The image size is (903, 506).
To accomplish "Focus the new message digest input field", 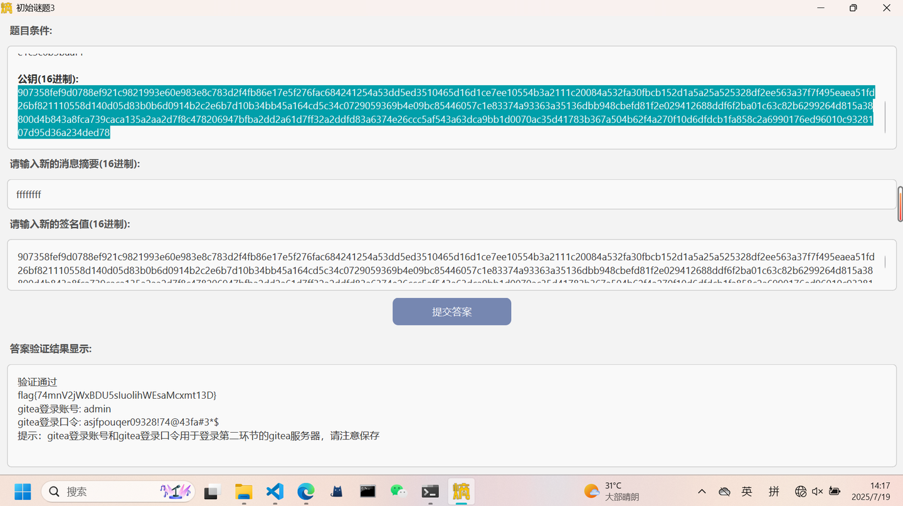I will [x=451, y=194].
